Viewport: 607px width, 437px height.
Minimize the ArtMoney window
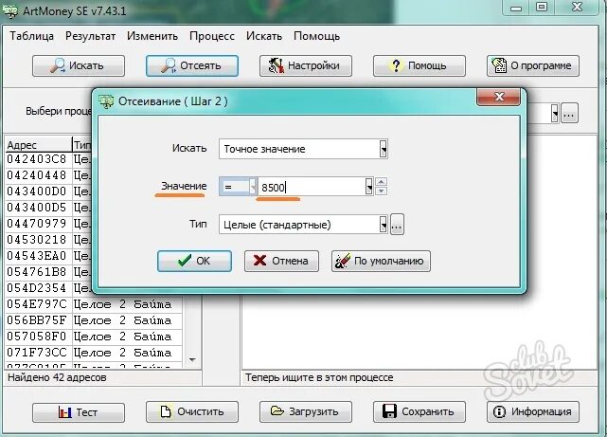pos(516,8)
